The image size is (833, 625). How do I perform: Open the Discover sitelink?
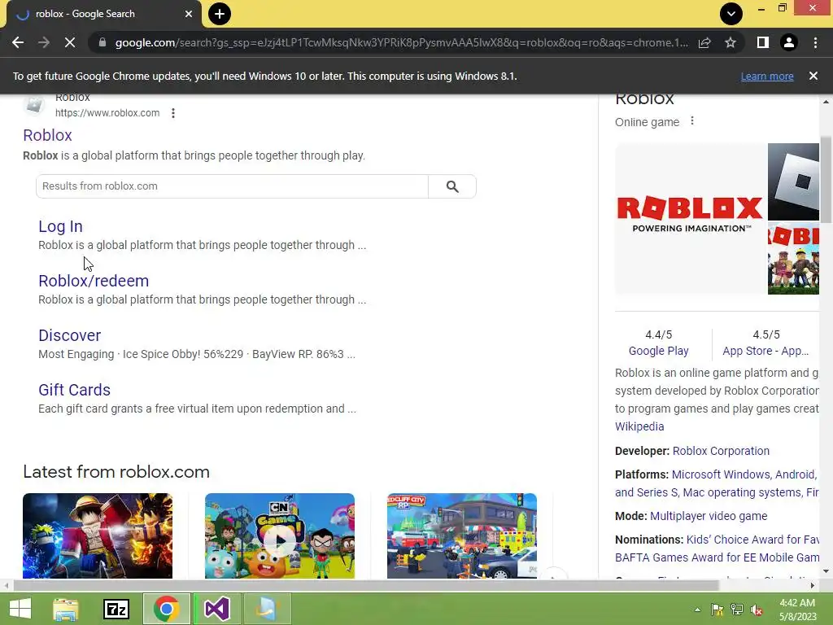coord(70,335)
